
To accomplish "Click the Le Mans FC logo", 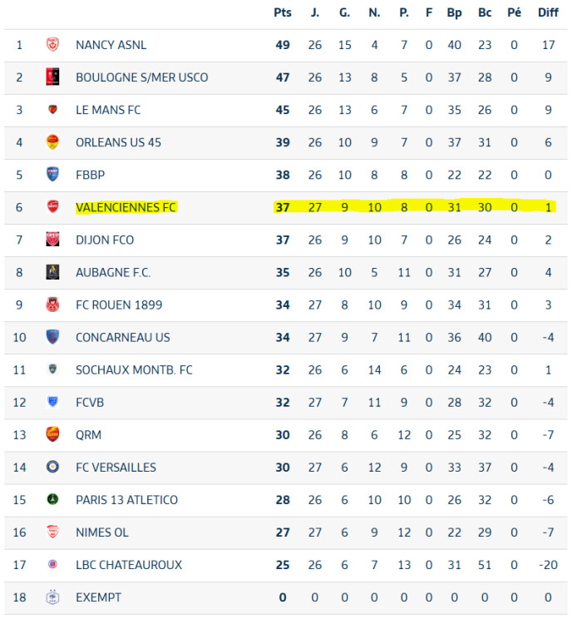I will (x=52, y=110).
